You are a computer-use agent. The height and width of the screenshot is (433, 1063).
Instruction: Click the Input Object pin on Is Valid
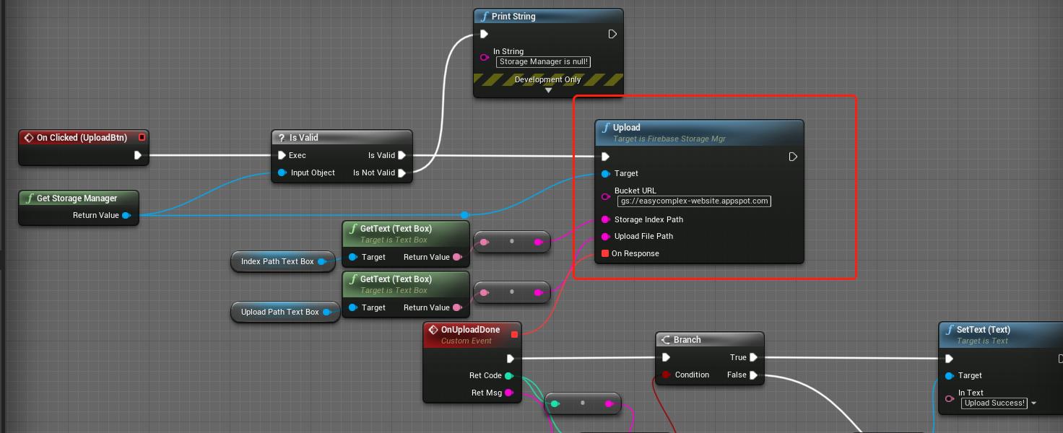coord(282,172)
